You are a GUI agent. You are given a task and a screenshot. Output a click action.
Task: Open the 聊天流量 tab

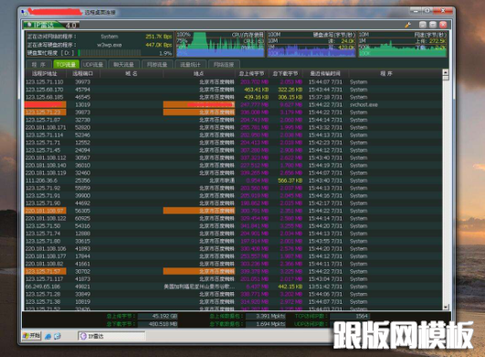123,64
